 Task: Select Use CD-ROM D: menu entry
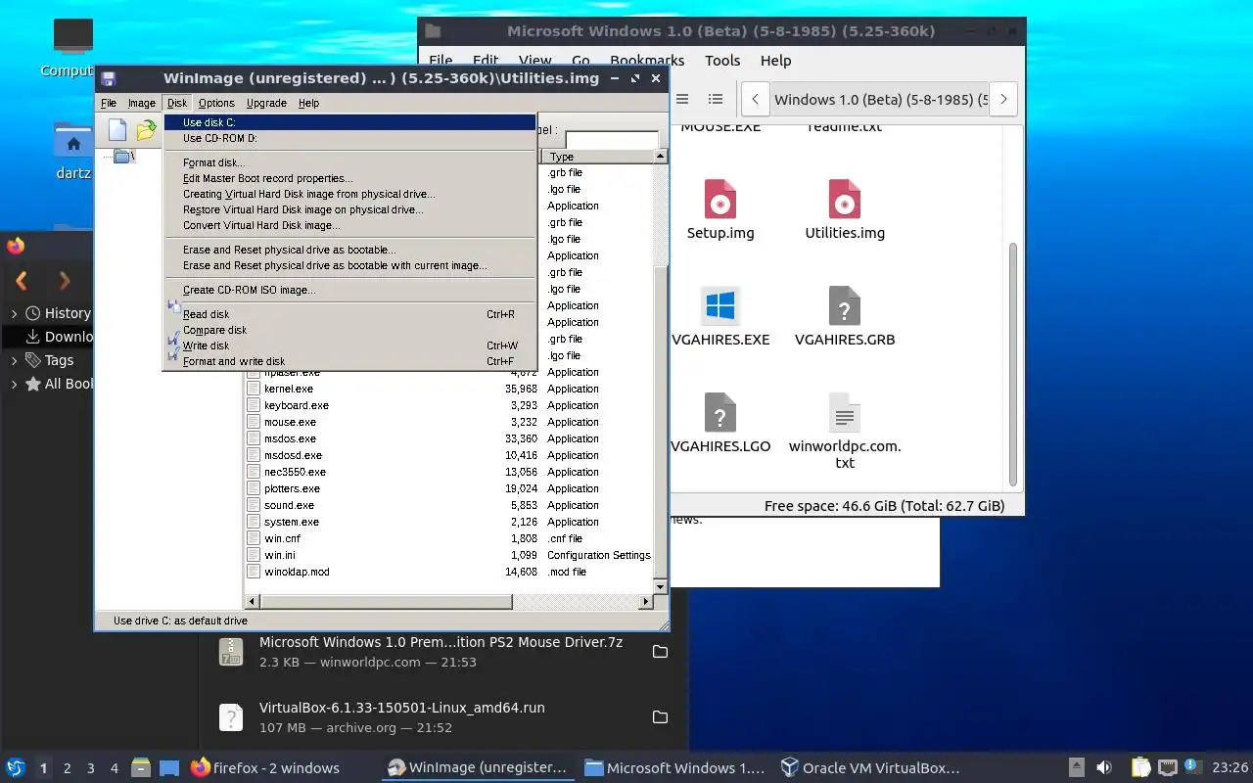[349, 138]
